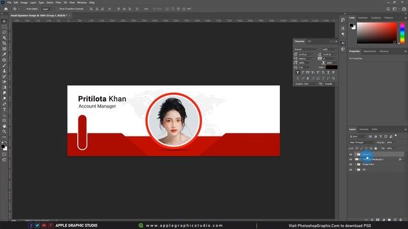Screen dimensions: 408x229
Task: Select the Pen tool
Action: point(4,104)
